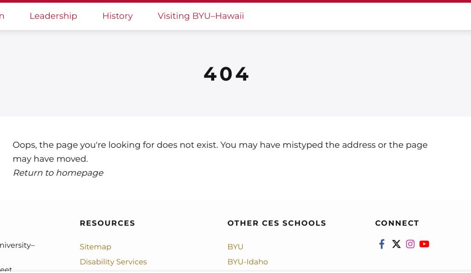Open the X (Twitter) social icon
The width and height of the screenshot is (471, 273).
tap(396, 244)
